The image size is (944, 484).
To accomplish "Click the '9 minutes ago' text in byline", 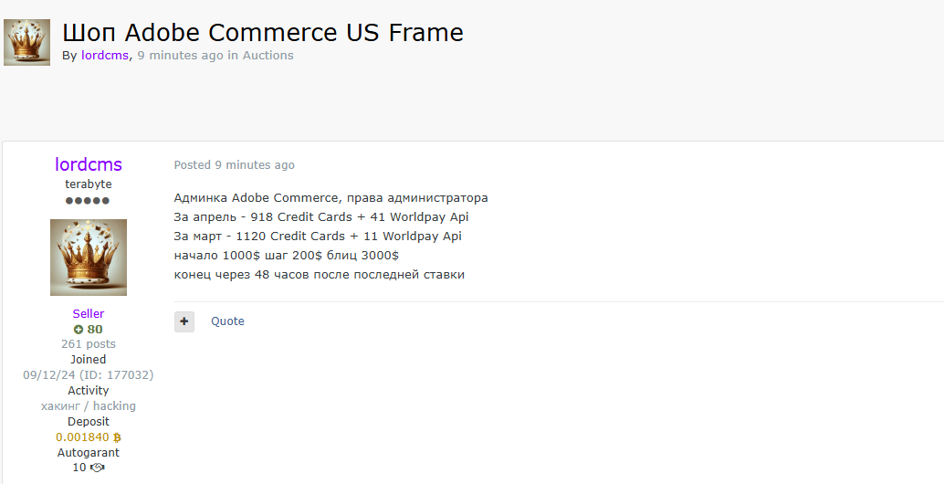I will click(180, 56).
